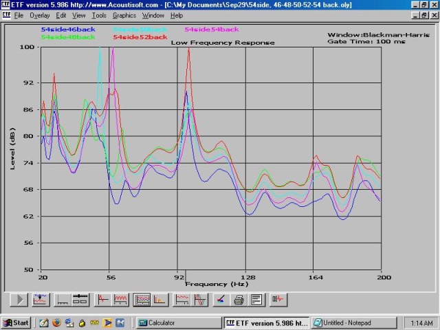Click the play arrow toolbar button
Screen dimensions: 440x330
click(19, 300)
